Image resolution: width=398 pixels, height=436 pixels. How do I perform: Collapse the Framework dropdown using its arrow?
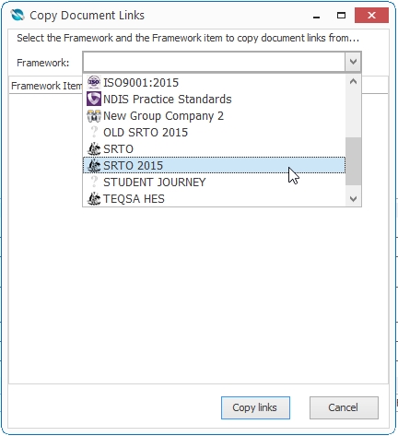click(x=353, y=62)
